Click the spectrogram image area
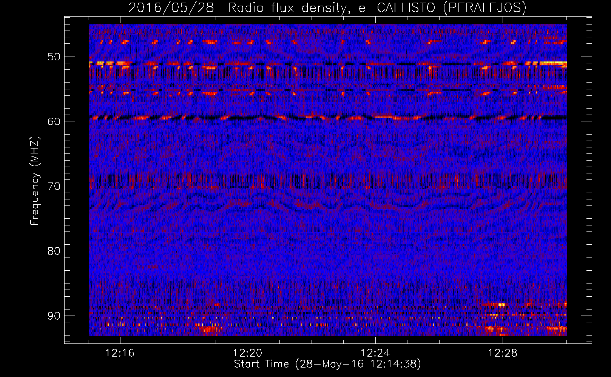The height and width of the screenshot is (377, 611). tap(328, 180)
